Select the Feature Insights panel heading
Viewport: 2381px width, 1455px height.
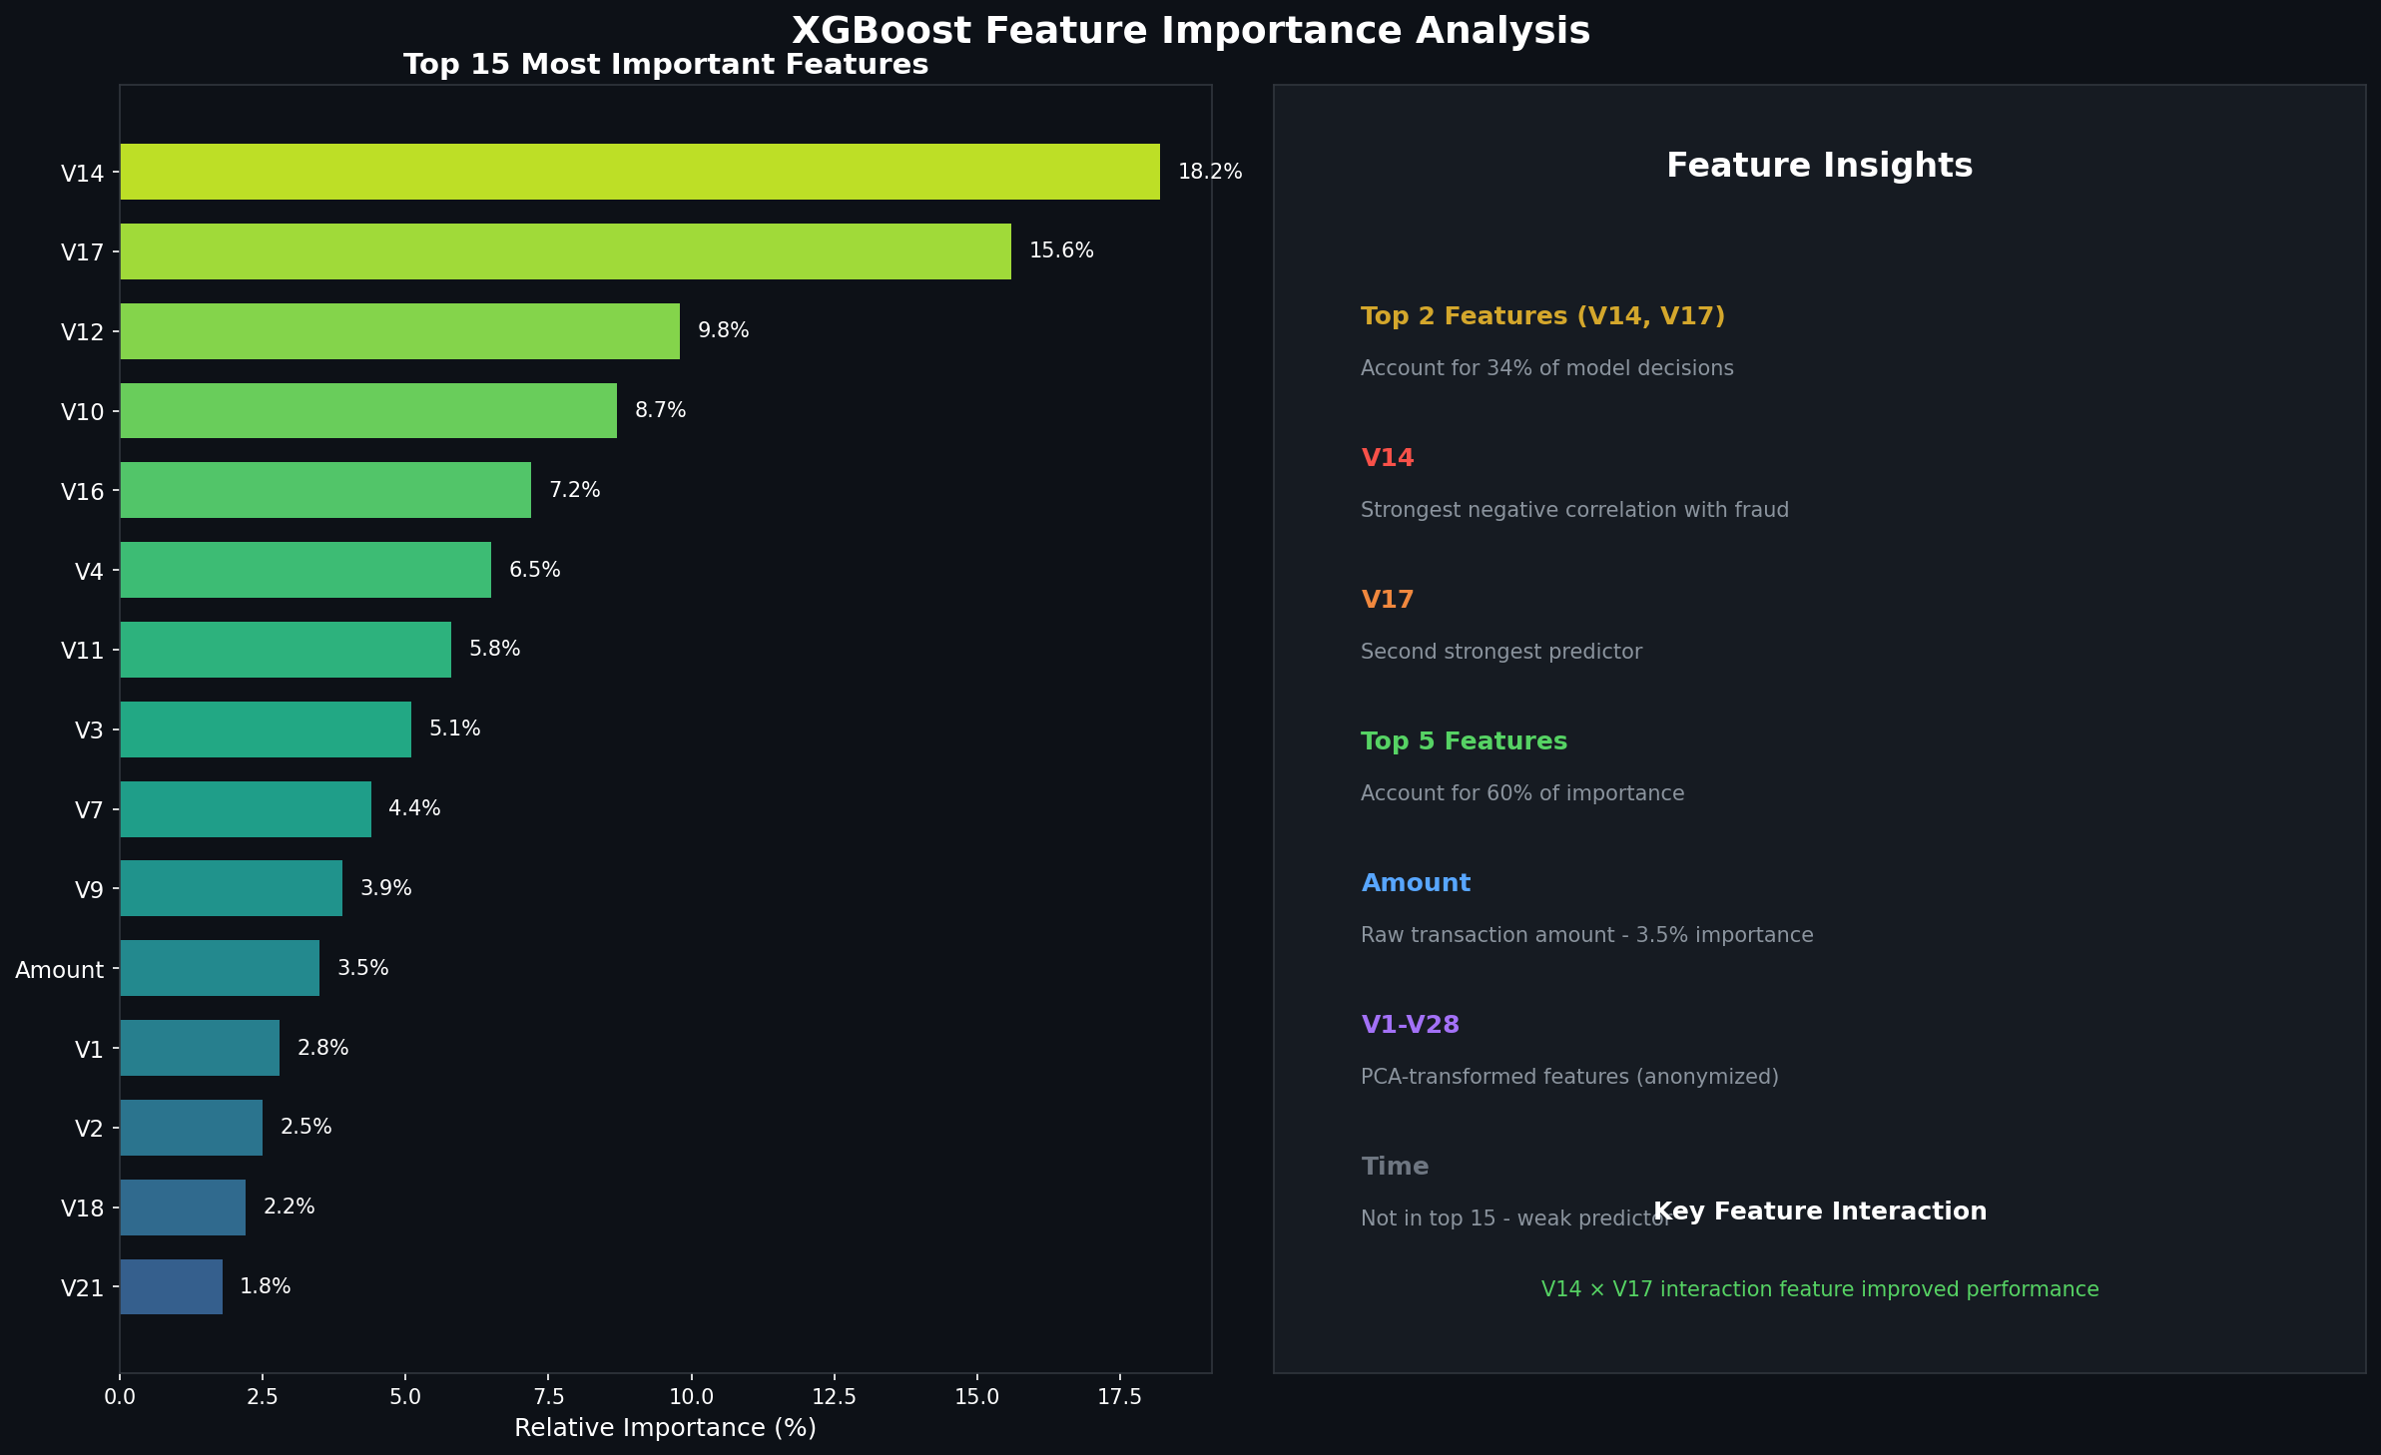[1819, 165]
